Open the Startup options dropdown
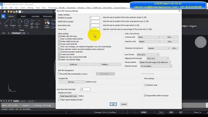The image size is (208, 117). click(155, 62)
